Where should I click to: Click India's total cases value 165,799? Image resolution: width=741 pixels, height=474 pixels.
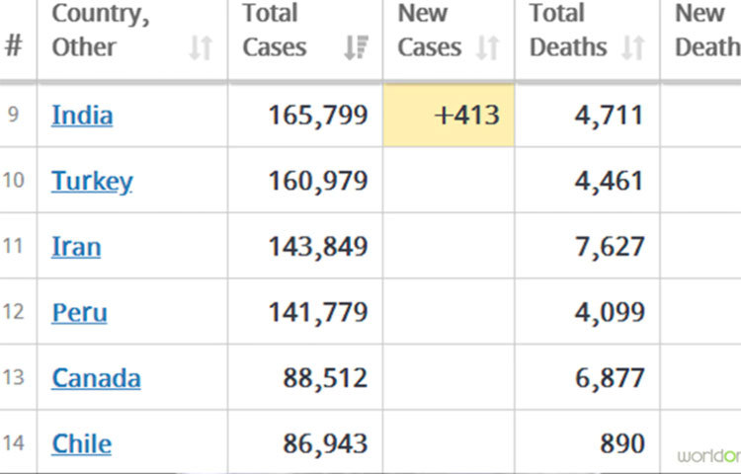pos(317,116)
